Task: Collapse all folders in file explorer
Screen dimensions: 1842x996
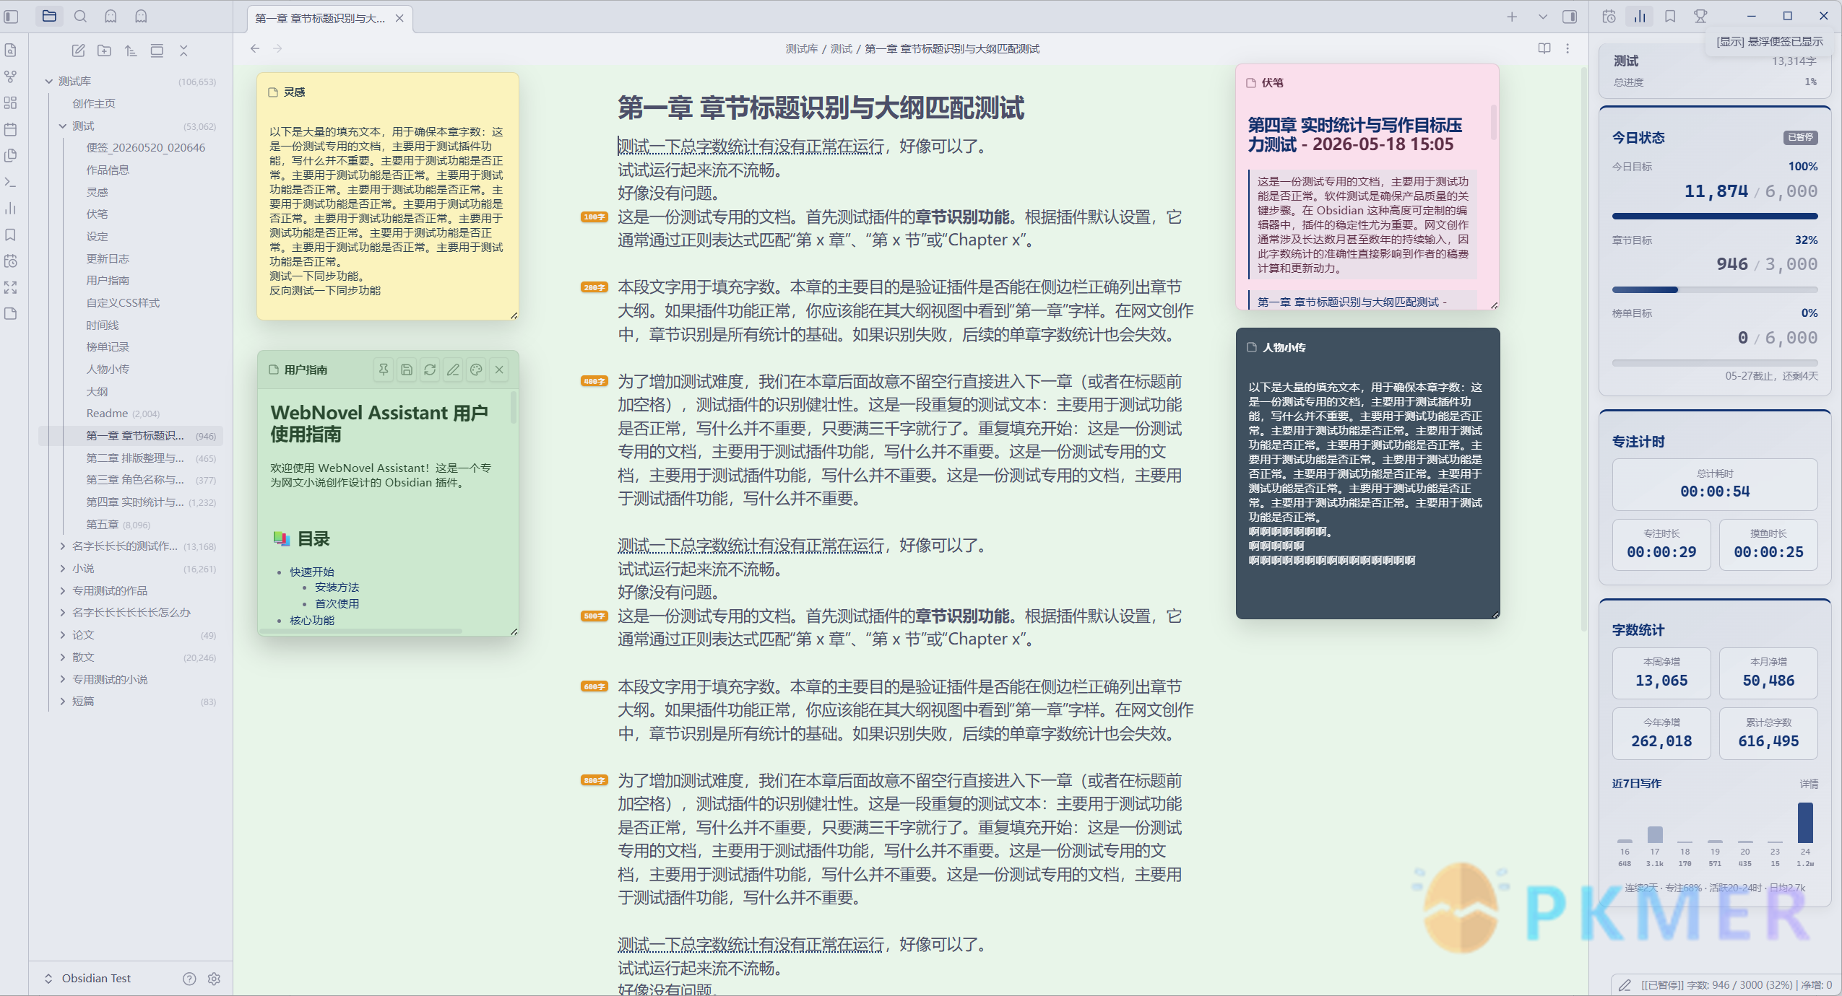Action: [x=183, y=51]
